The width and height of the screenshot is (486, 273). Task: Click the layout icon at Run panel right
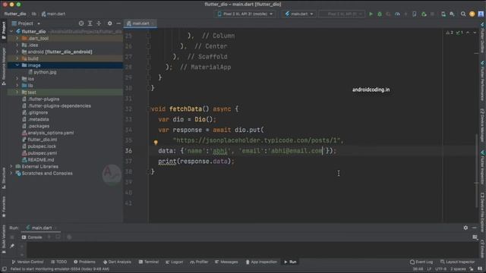[475, 237]
